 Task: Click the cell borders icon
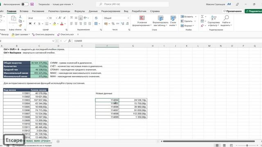(x=47, y=24)
